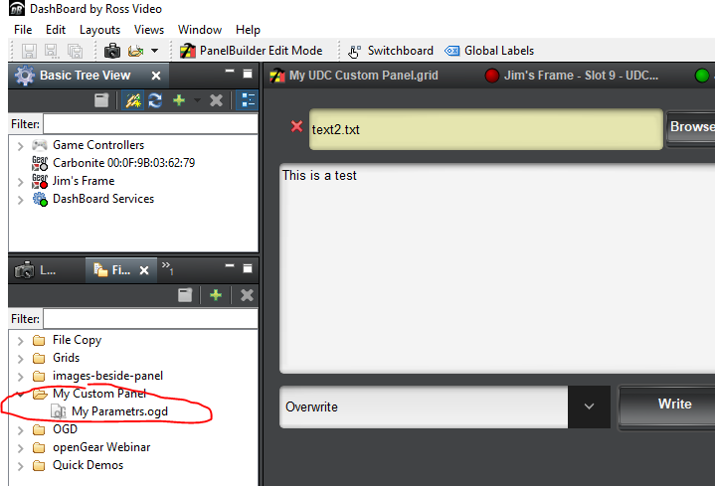715x486 pixels.
Task: Click the Browse button
Action: [x=691, y=127]
